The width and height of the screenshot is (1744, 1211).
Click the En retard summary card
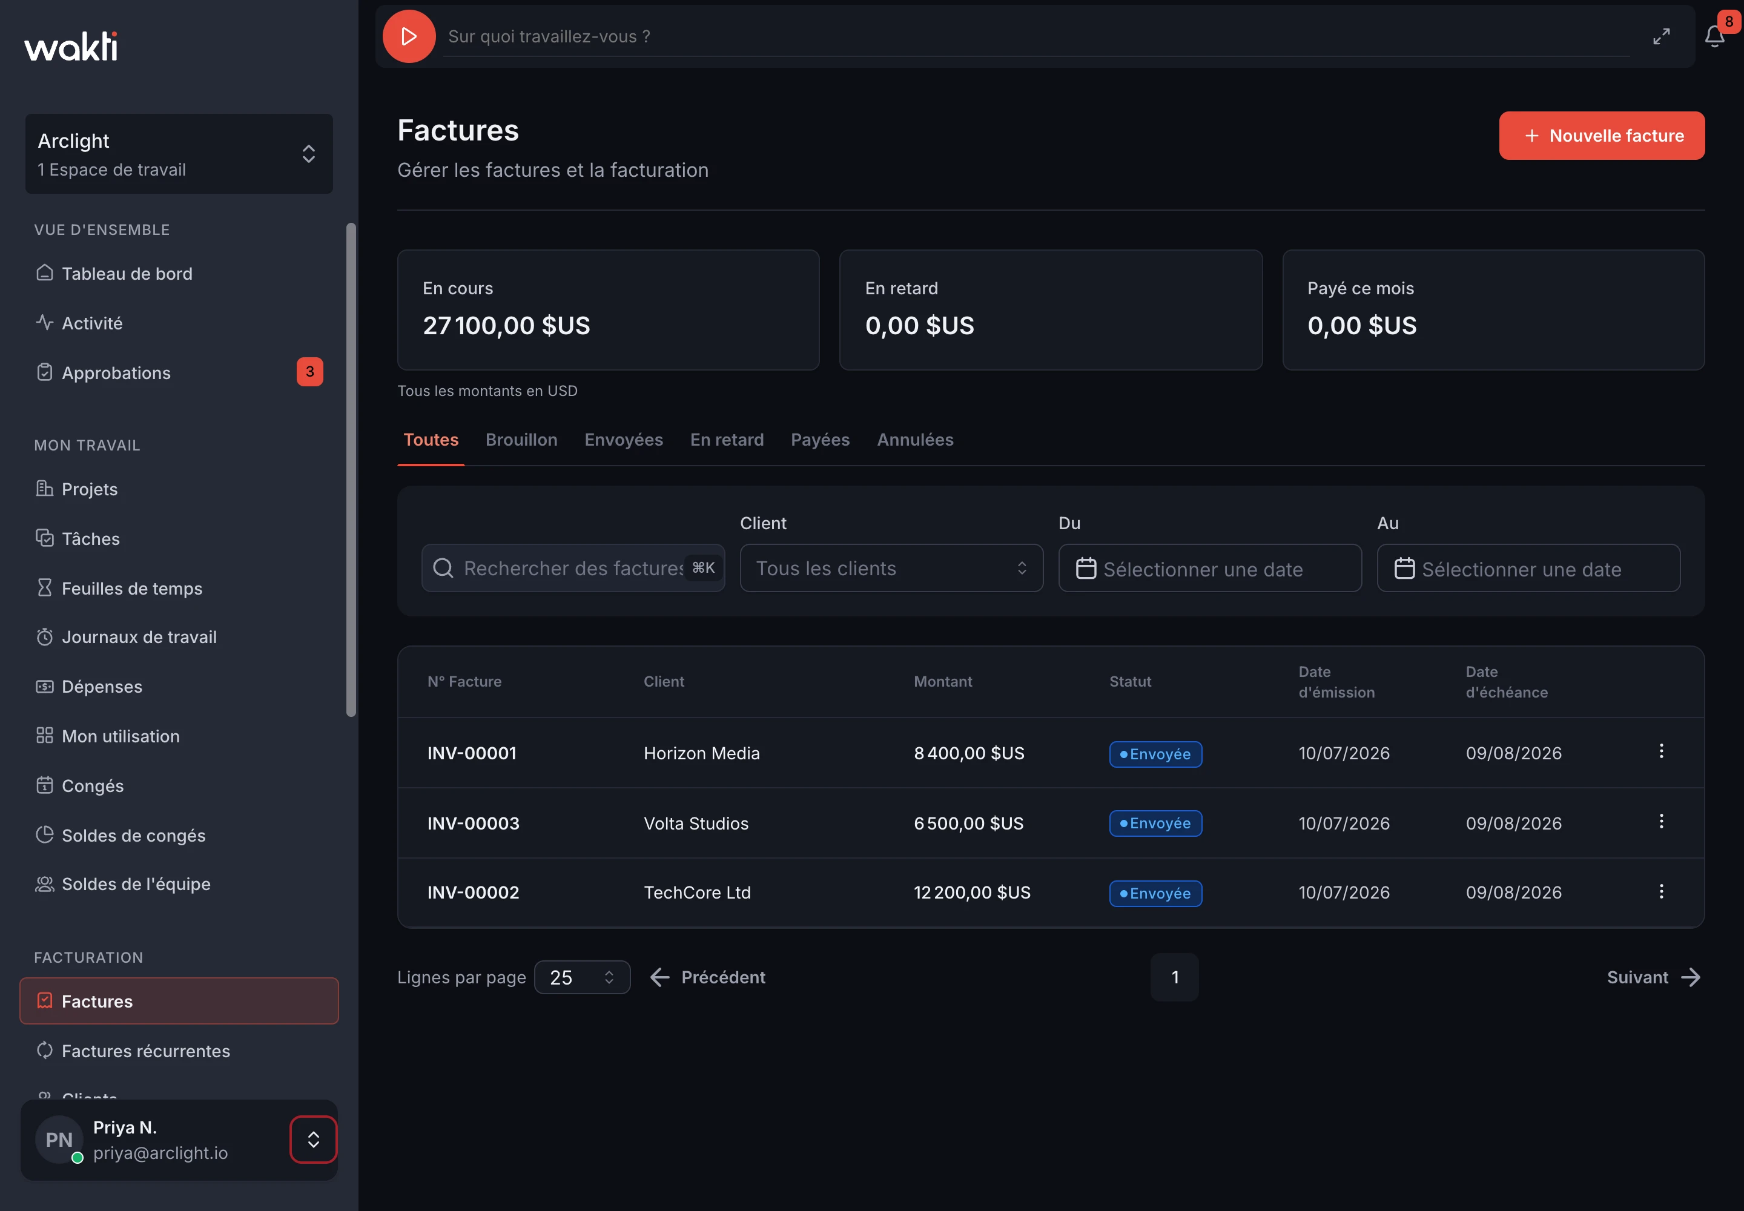(x=1051, y=309)
